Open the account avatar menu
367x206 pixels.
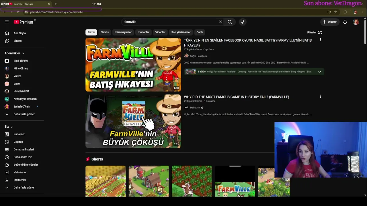356,22
